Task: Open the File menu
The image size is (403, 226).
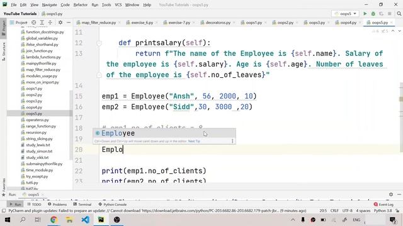Action: [x=14, y=5]
